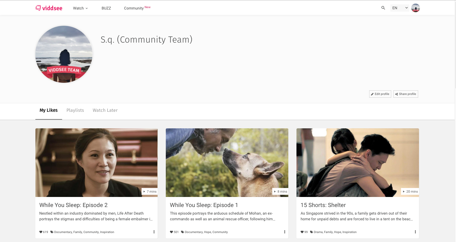Open the EN language selector
This screenshot has height=242, width=456.
pos(400,8)
